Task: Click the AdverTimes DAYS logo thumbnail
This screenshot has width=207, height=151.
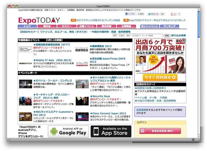Action: pyautogui.click(x=82, y=64)
